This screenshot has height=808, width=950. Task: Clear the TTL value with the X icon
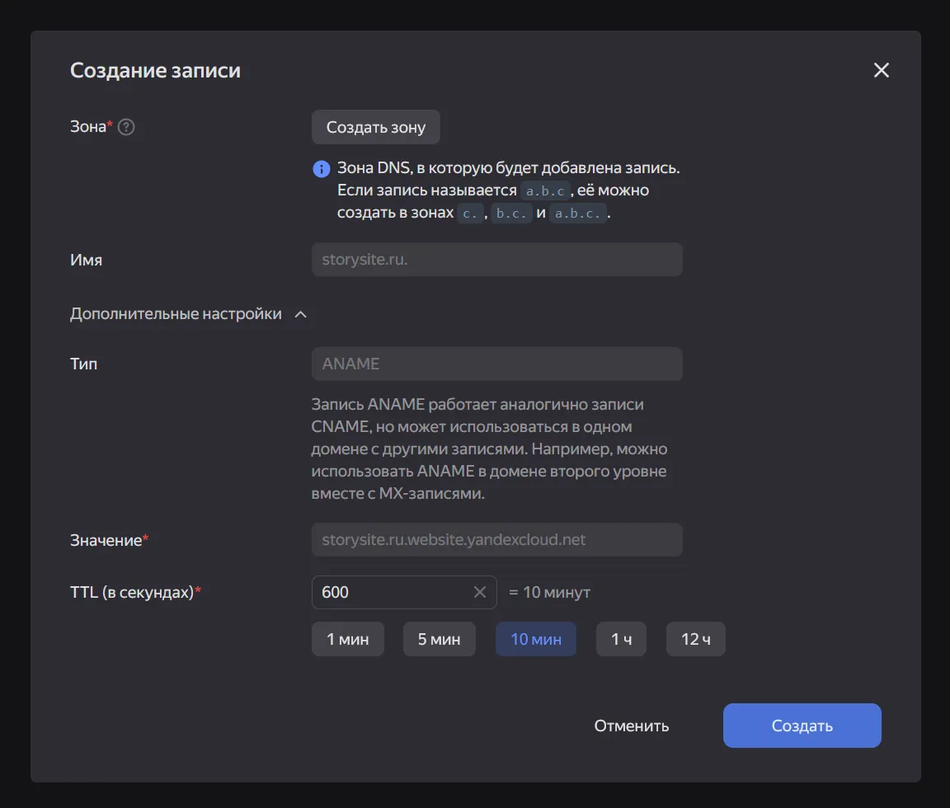pyautogui.click(x=480, y=592)
